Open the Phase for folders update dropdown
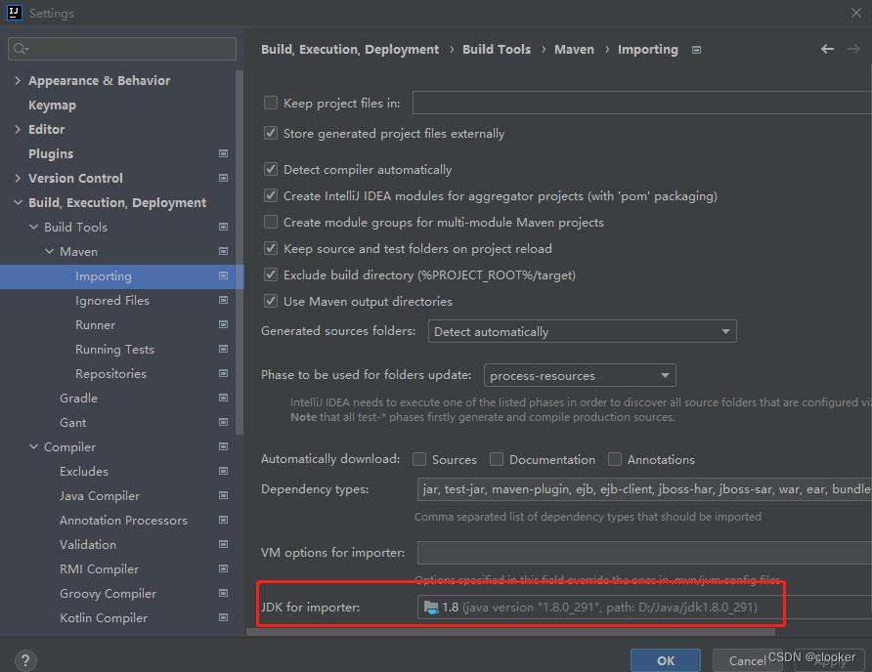The width and height of the screenshot is (872, 672). (580, 375)
